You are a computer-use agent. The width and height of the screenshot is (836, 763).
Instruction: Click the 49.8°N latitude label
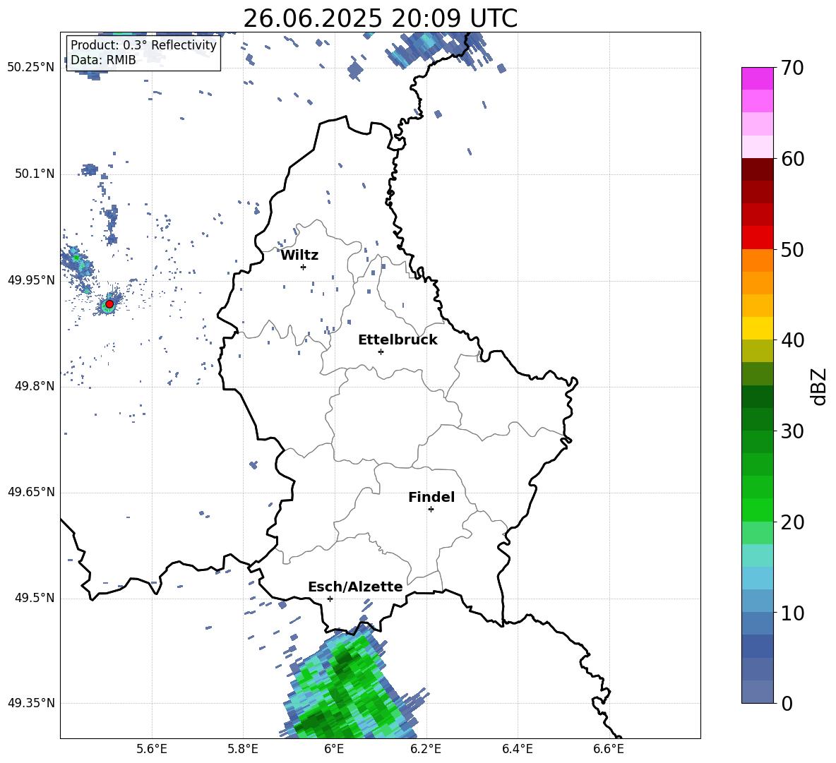click(x=35, y=386)
